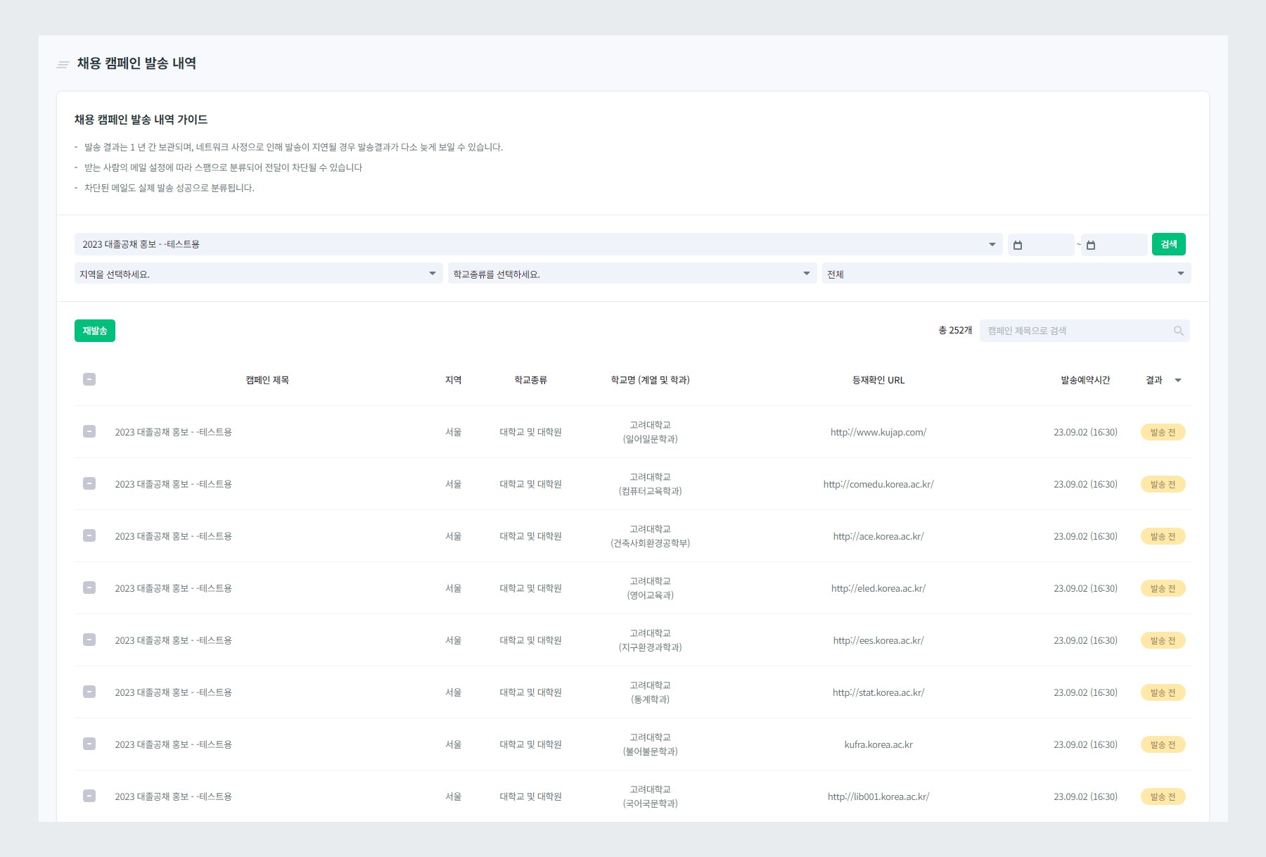
Task: Click the magnifier icon in campaign search
Action: (1179, 331)
